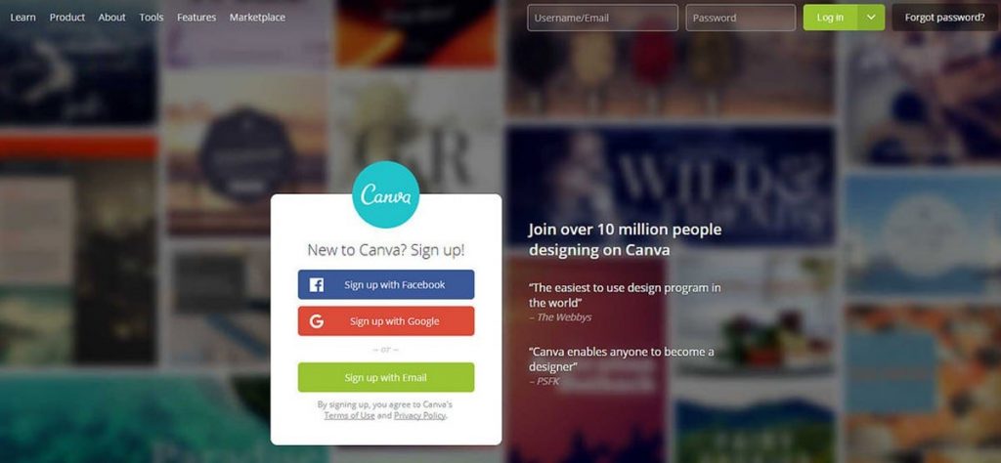Open the Tools menu item
The height and width of the screenshot is (463, 1001).
tap(152, 18)
